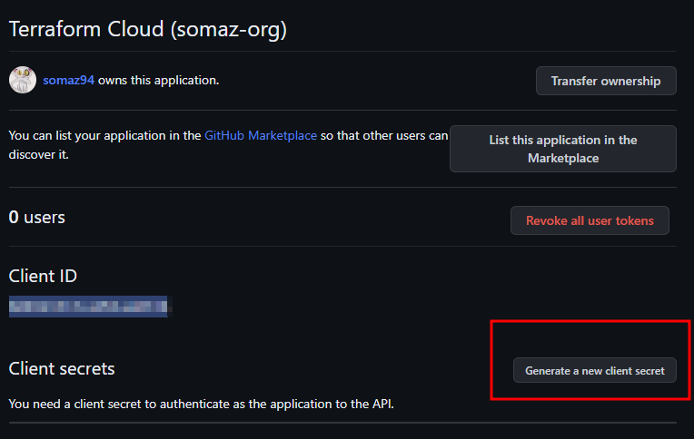Follow the GitHub Marketplace link
Viewport: 694px width, 439px height.
click(261, 135)
